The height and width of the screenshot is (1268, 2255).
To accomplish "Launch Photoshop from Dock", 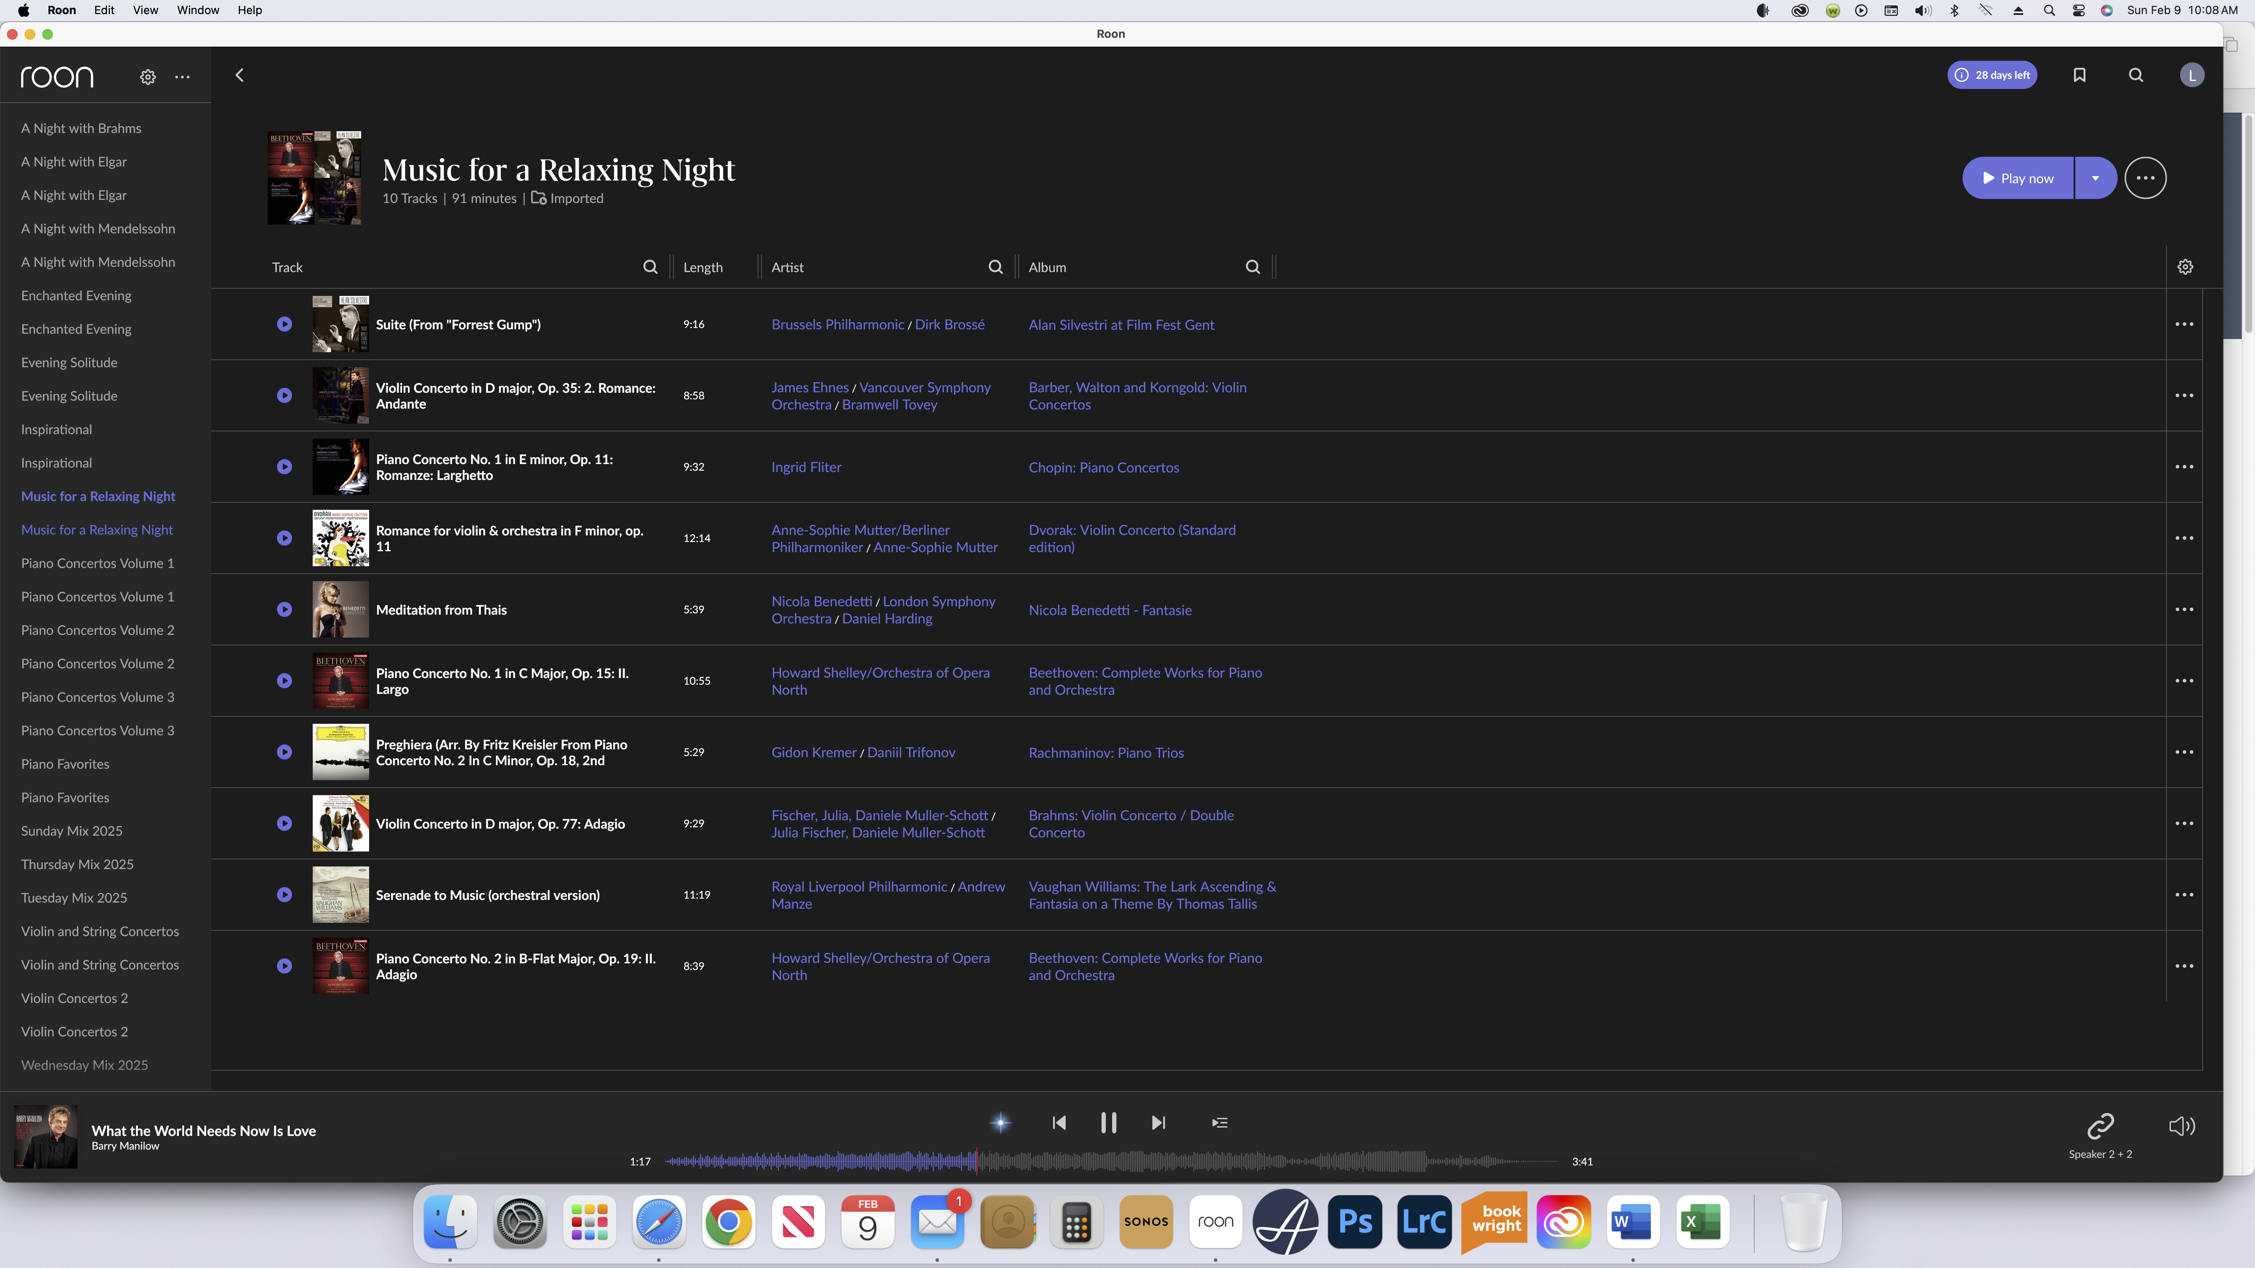I will pos(1355,1222).
